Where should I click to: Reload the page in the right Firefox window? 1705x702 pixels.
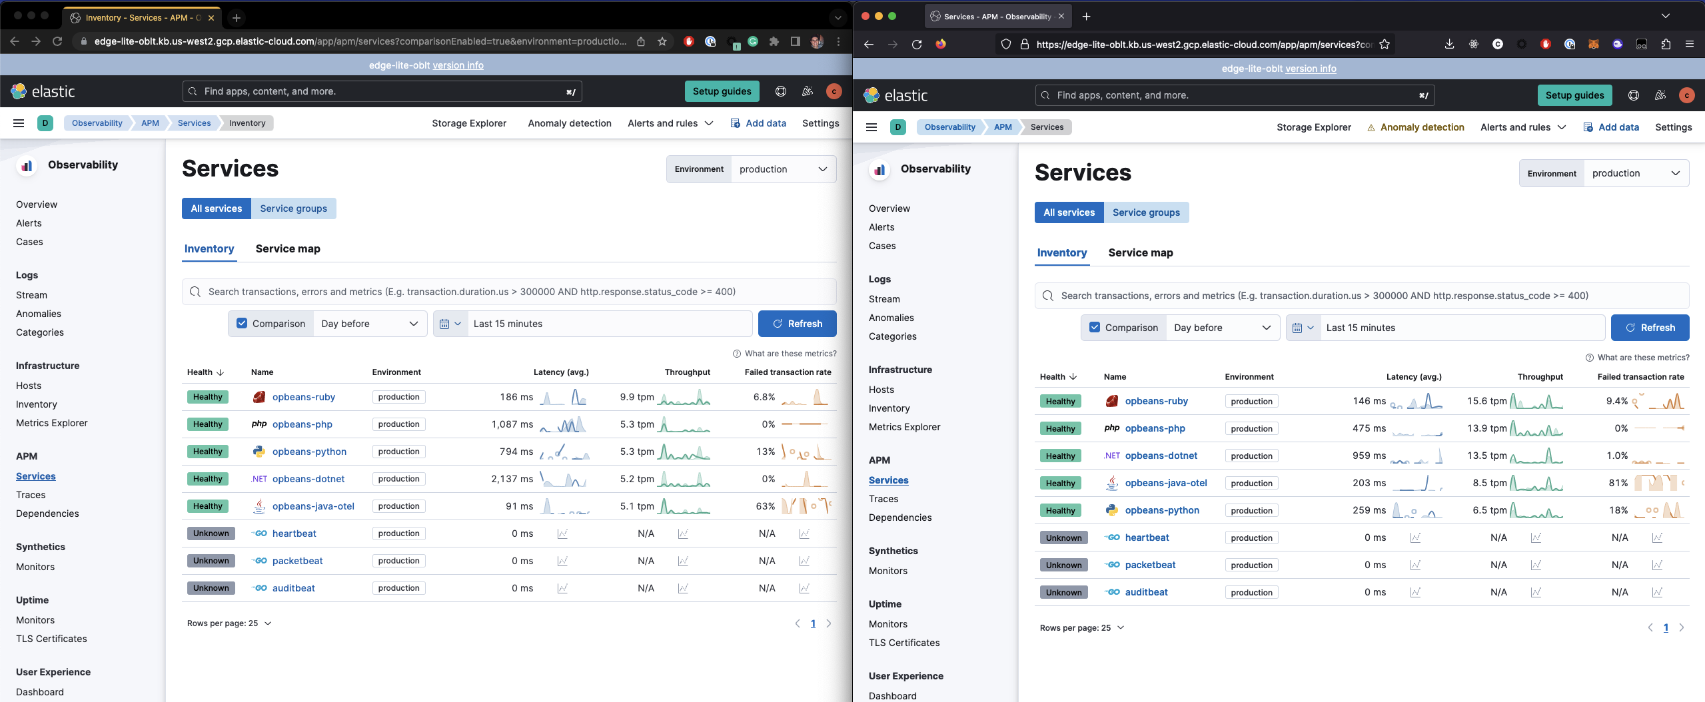917,45
